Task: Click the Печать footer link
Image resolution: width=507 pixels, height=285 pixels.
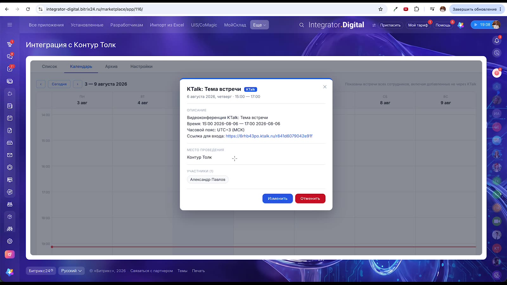Action: tap(198, 271)
